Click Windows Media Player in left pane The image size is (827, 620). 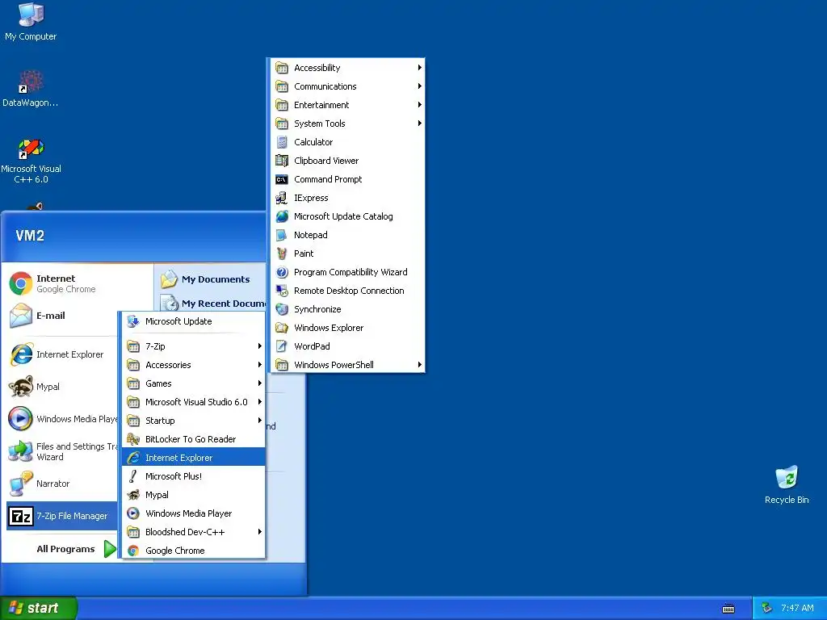tap(62, 419)
